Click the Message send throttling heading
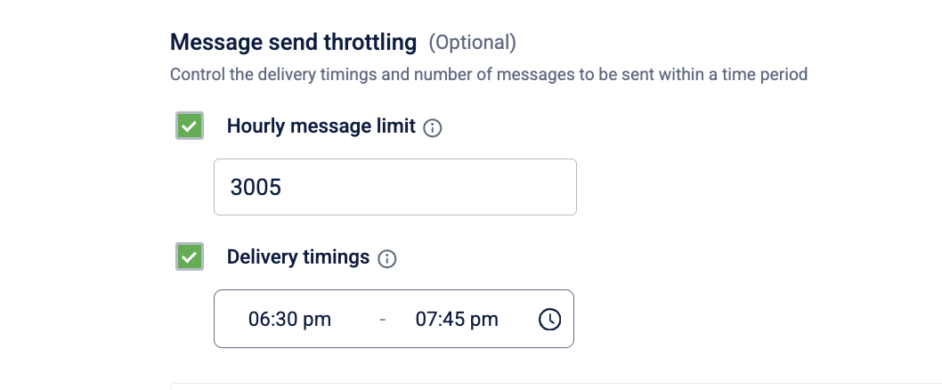This screenshot has width=942, height=390. point(293,43)
